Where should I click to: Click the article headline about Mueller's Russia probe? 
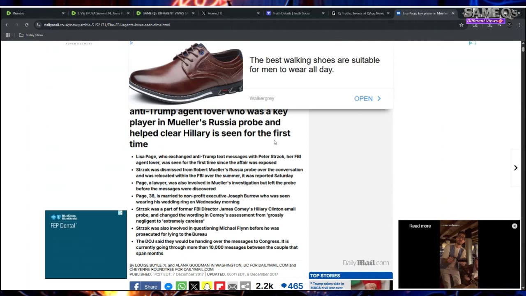pyautogui.click(x=210, y=127)
